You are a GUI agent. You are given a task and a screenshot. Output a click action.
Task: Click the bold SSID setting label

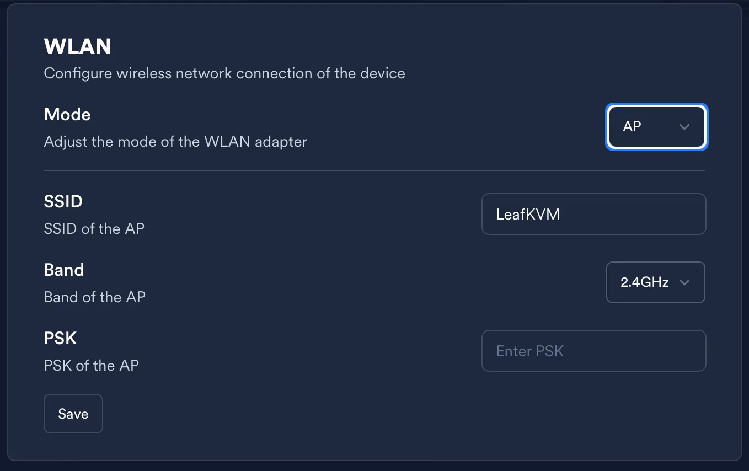pos(63,201)
